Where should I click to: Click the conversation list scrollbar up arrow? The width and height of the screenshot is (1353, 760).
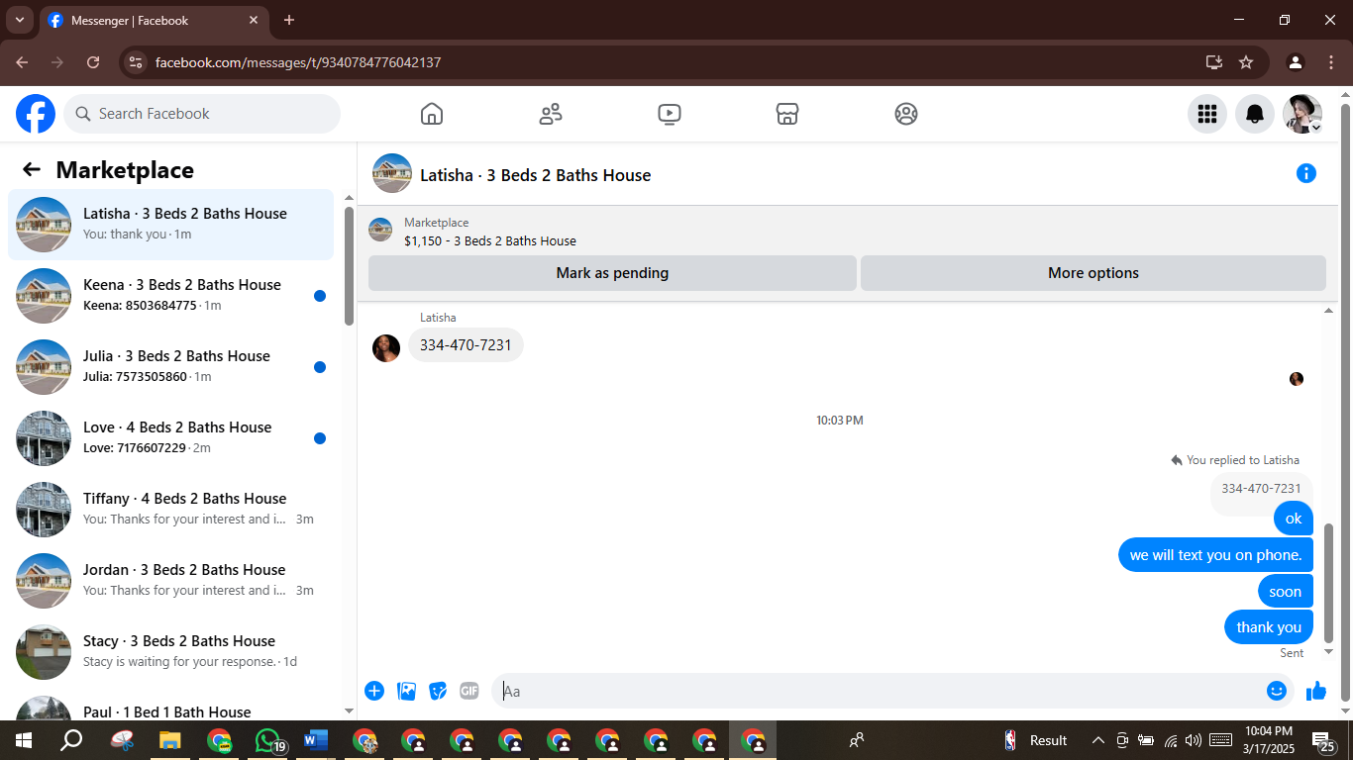349,198
